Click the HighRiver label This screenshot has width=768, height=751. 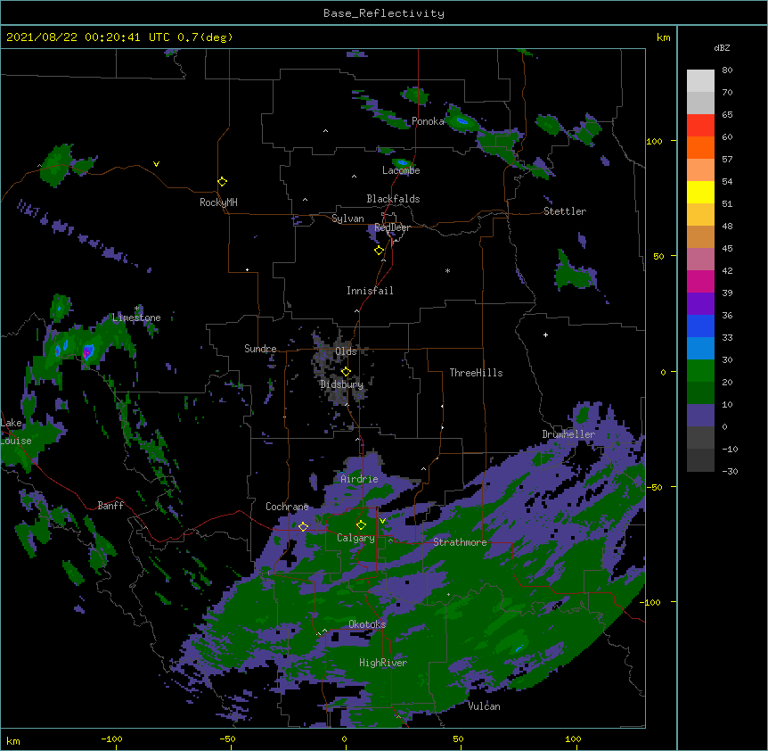383,663
